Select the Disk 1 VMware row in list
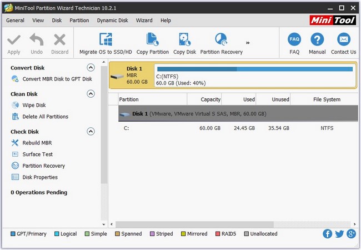 tap(238, 113)
